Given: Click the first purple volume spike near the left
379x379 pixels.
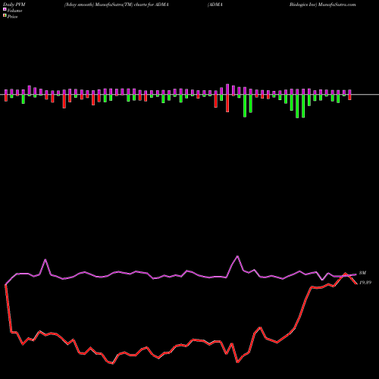Looking at the screenshot, I should pos(45,260).
